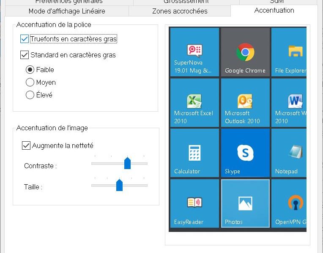323x253 pixels.
Task: Select the Accentuation tab
Action: pos(274,10)
